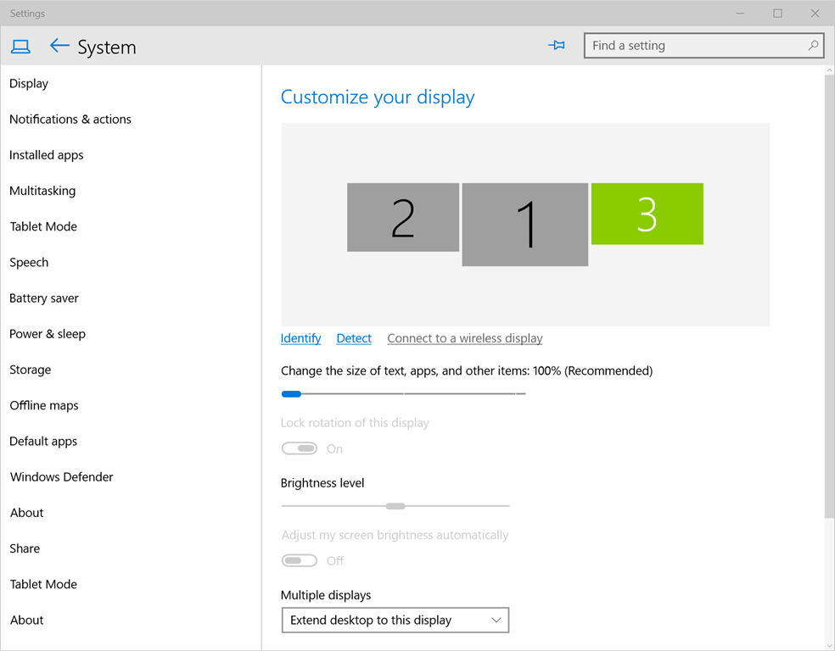Click the Identify link
This screenshot has height=651, width=835.
(301, 338)
